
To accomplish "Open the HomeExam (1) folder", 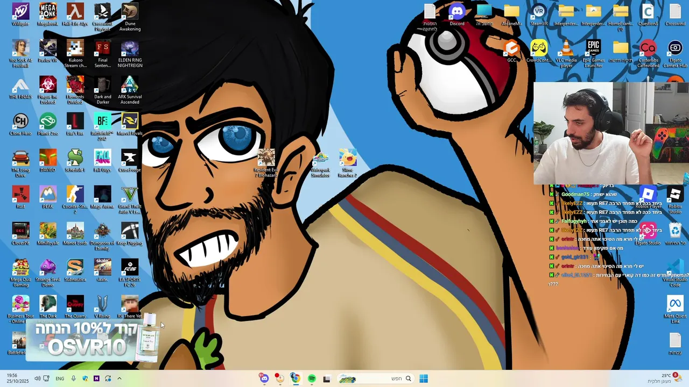I will 621,17.
